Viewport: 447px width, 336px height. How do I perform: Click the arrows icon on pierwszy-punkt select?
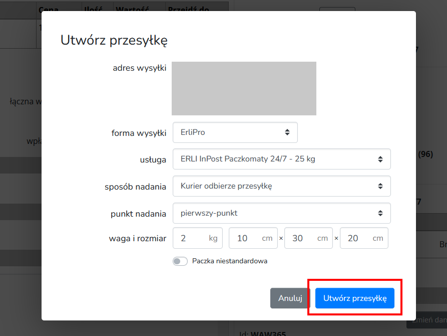(x=380, y=213)
